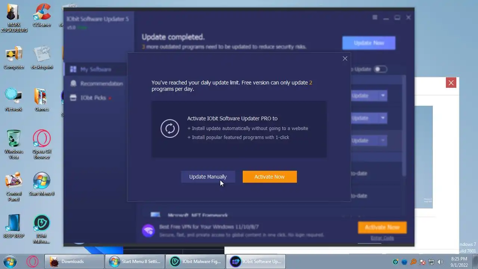478x269 pixels.
Task: Switch to the Downloads taskbar window
Action: tap(74, 262)
